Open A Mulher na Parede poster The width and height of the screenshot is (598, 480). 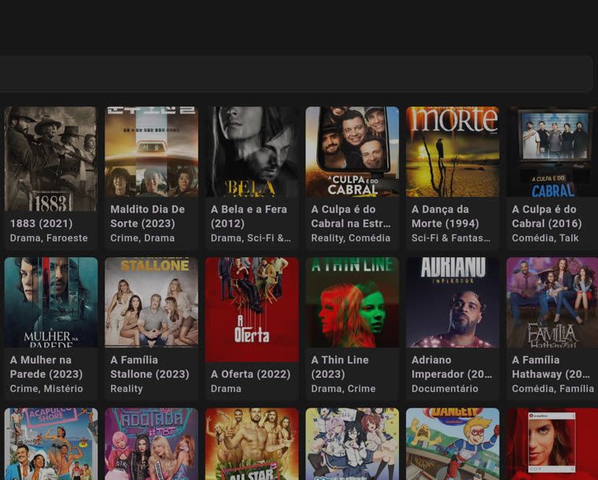[50, 302]
